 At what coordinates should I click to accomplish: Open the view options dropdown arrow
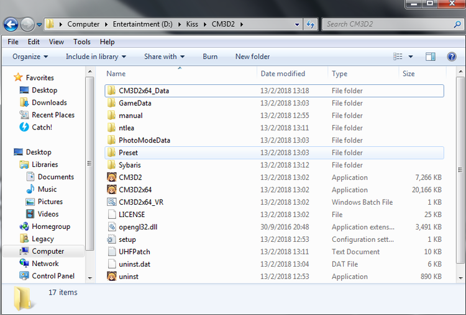point(411,56)
